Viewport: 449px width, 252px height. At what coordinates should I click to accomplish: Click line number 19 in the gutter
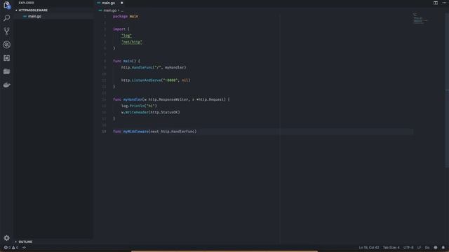pyautogui.click(x=104, y=132)
